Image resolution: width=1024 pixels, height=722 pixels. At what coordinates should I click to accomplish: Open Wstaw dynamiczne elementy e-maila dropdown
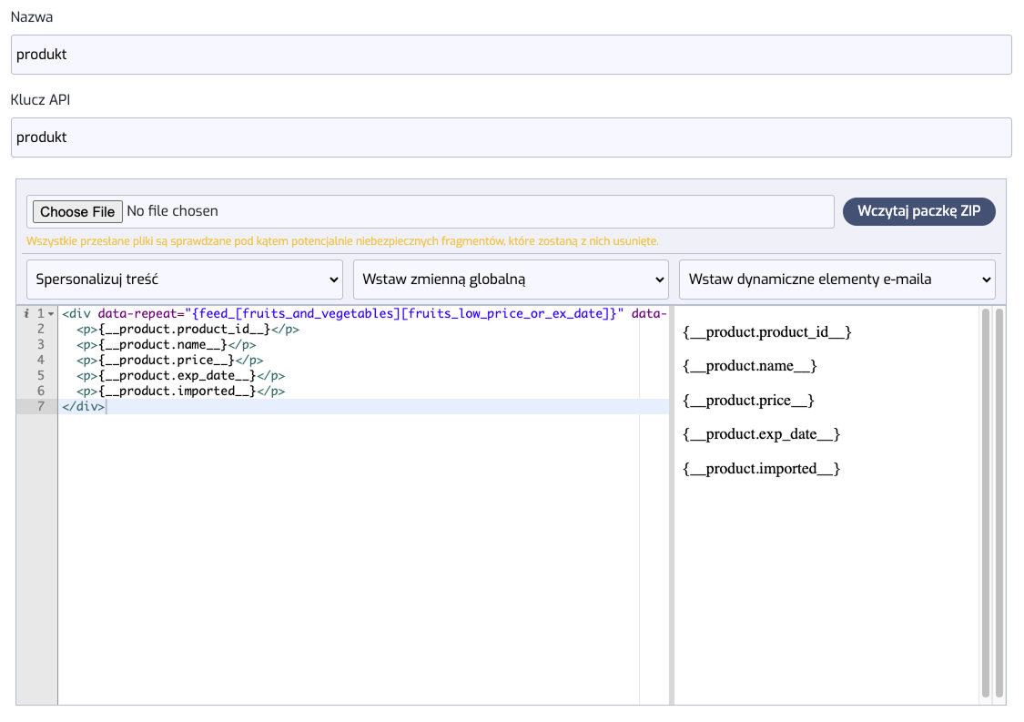(836, 280)
